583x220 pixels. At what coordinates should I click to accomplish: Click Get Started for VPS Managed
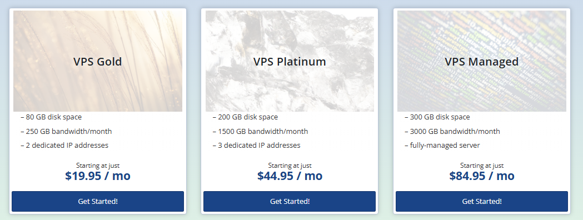click(x=482, y=202)
